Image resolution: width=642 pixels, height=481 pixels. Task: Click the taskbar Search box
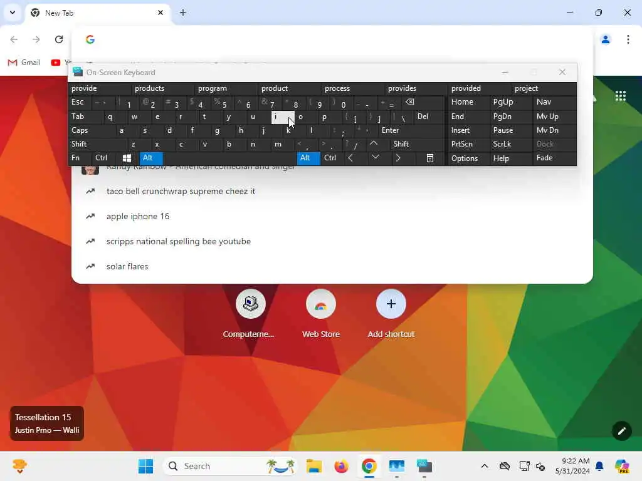230,466
